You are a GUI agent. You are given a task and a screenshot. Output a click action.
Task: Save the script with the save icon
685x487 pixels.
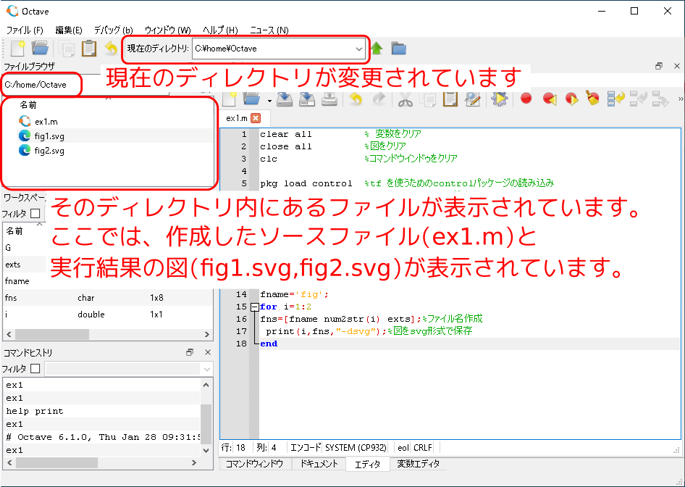coord(282,99)
